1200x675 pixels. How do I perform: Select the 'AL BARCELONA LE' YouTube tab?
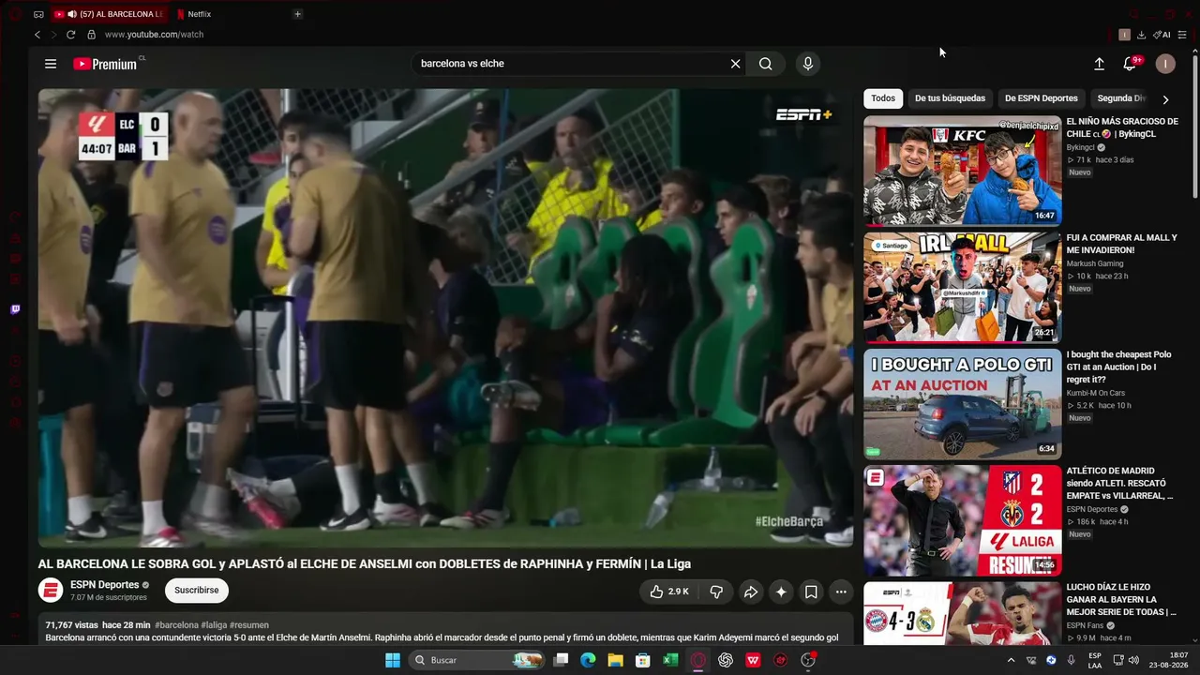click(x=108, y=14)
